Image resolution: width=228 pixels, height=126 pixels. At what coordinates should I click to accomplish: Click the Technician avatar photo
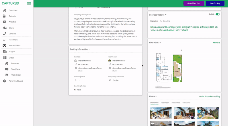click(110, 61)
